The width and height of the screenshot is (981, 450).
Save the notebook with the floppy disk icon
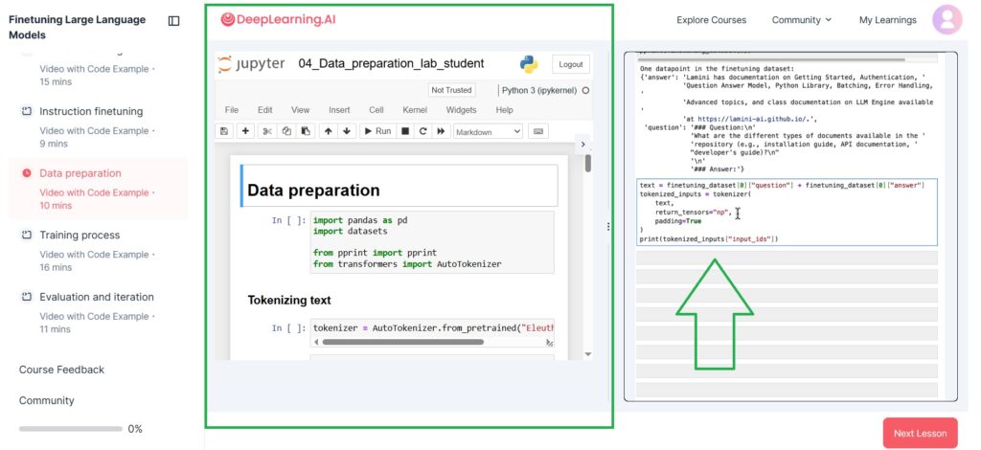click(x=224, y=131)
